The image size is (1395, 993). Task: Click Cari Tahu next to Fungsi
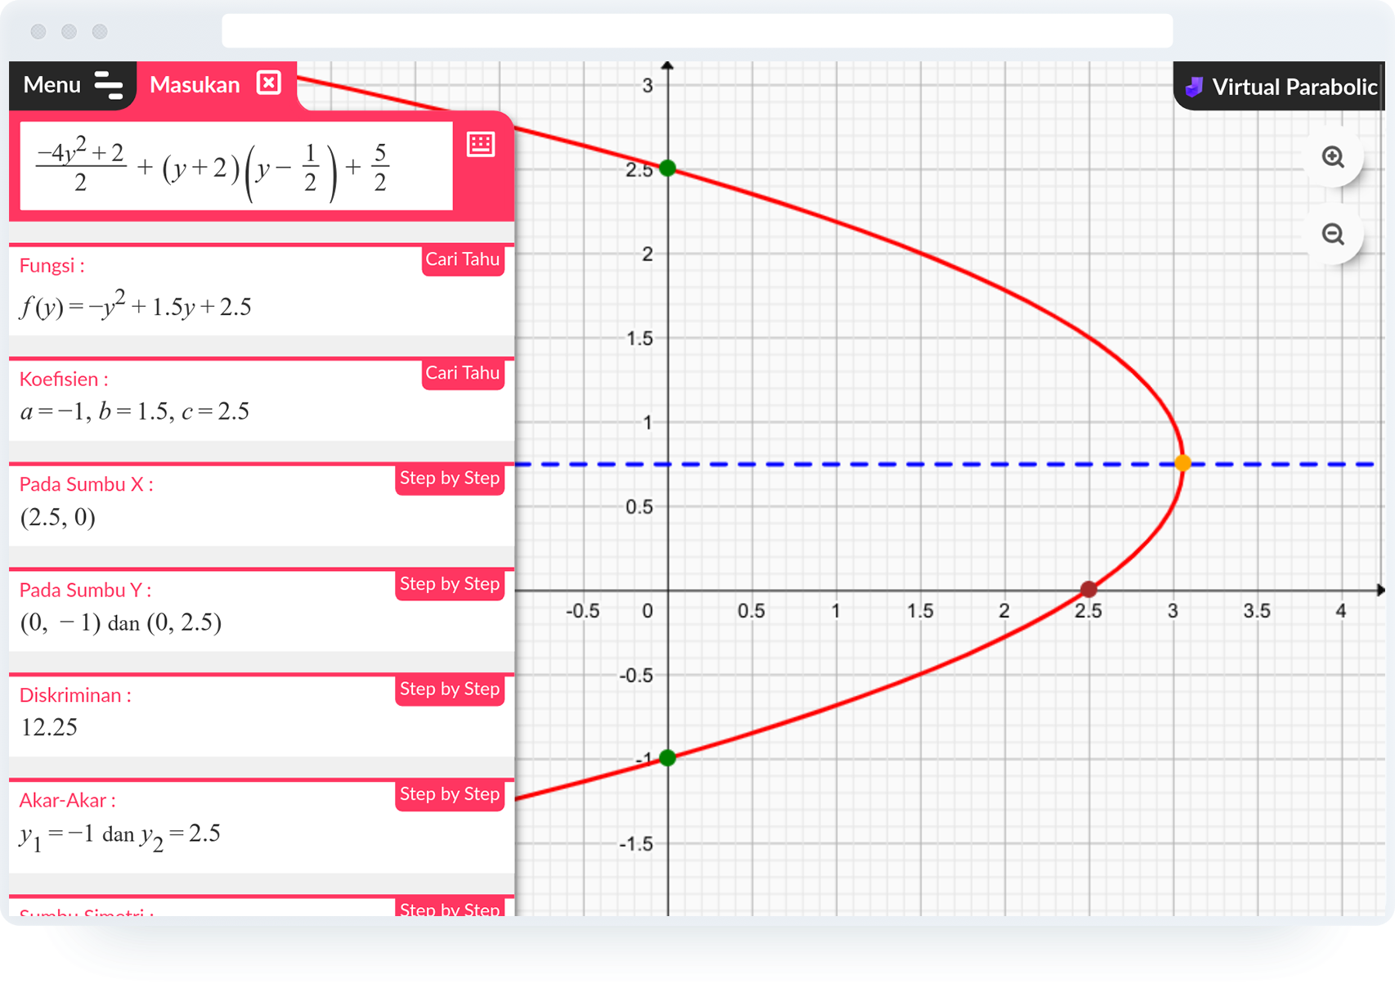[463, 259]
